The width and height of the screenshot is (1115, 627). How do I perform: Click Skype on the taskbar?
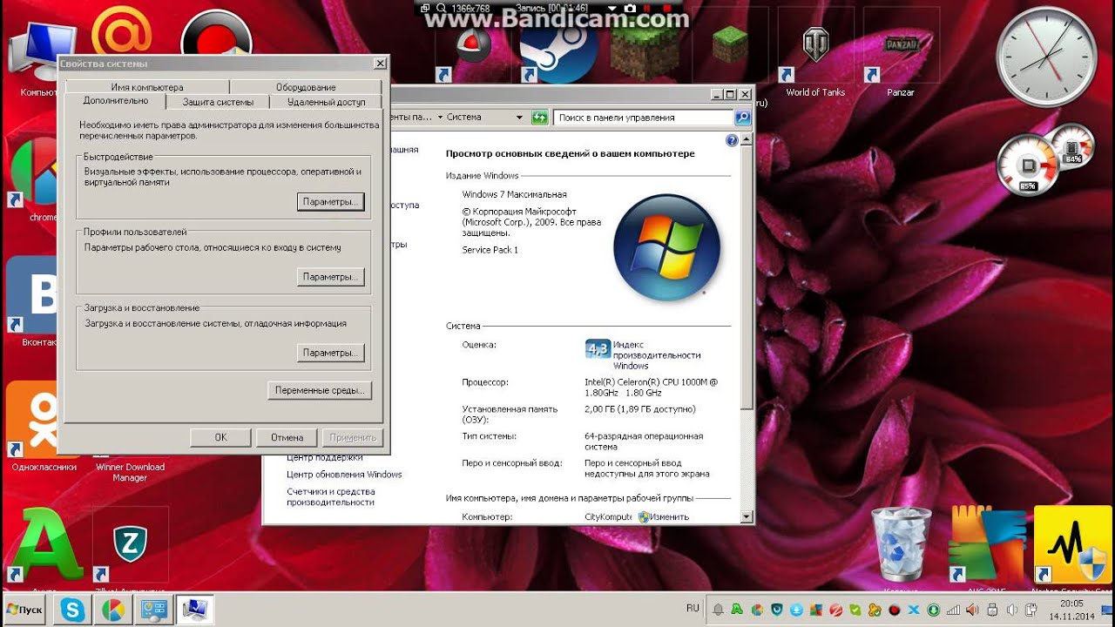point(73,610)
